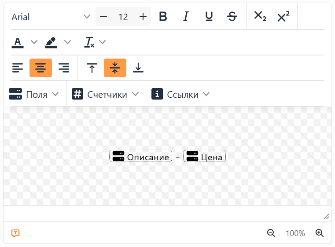
Task: Open the Arial font family dropdown
Action: click(x=51, y=17)
